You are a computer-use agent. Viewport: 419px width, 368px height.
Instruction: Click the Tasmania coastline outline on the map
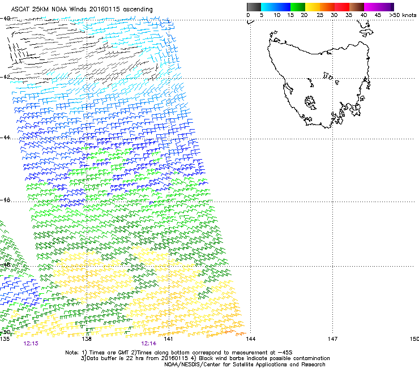pos(319,84)
